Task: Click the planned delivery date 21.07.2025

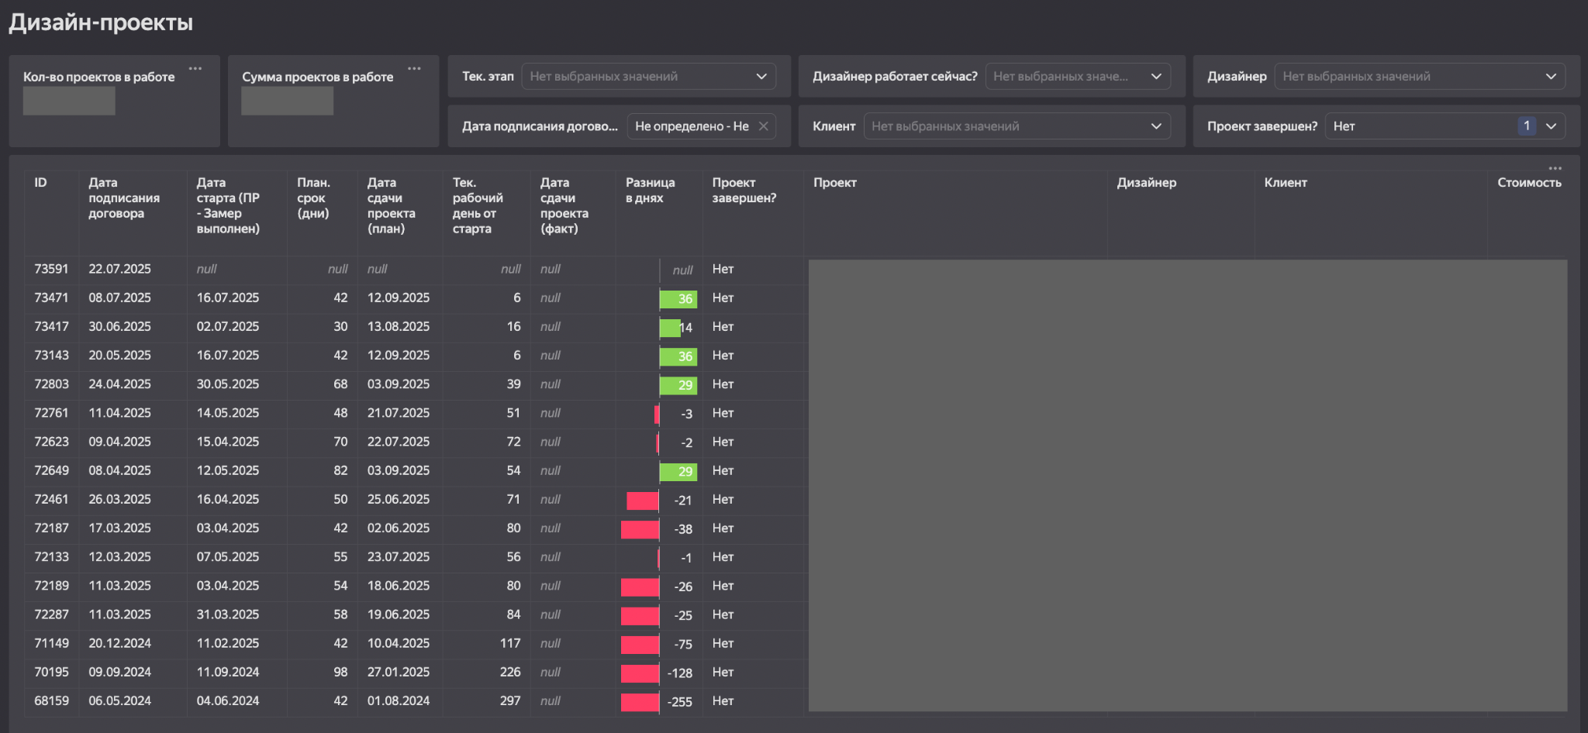Action: 399,414
